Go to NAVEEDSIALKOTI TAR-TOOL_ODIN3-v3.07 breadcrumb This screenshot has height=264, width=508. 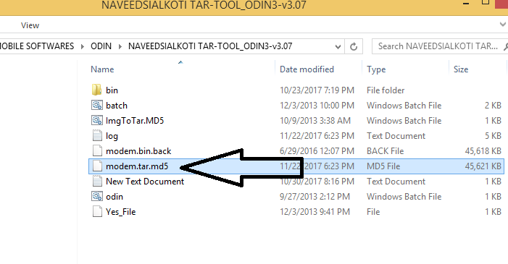click(x=210, y=46)
